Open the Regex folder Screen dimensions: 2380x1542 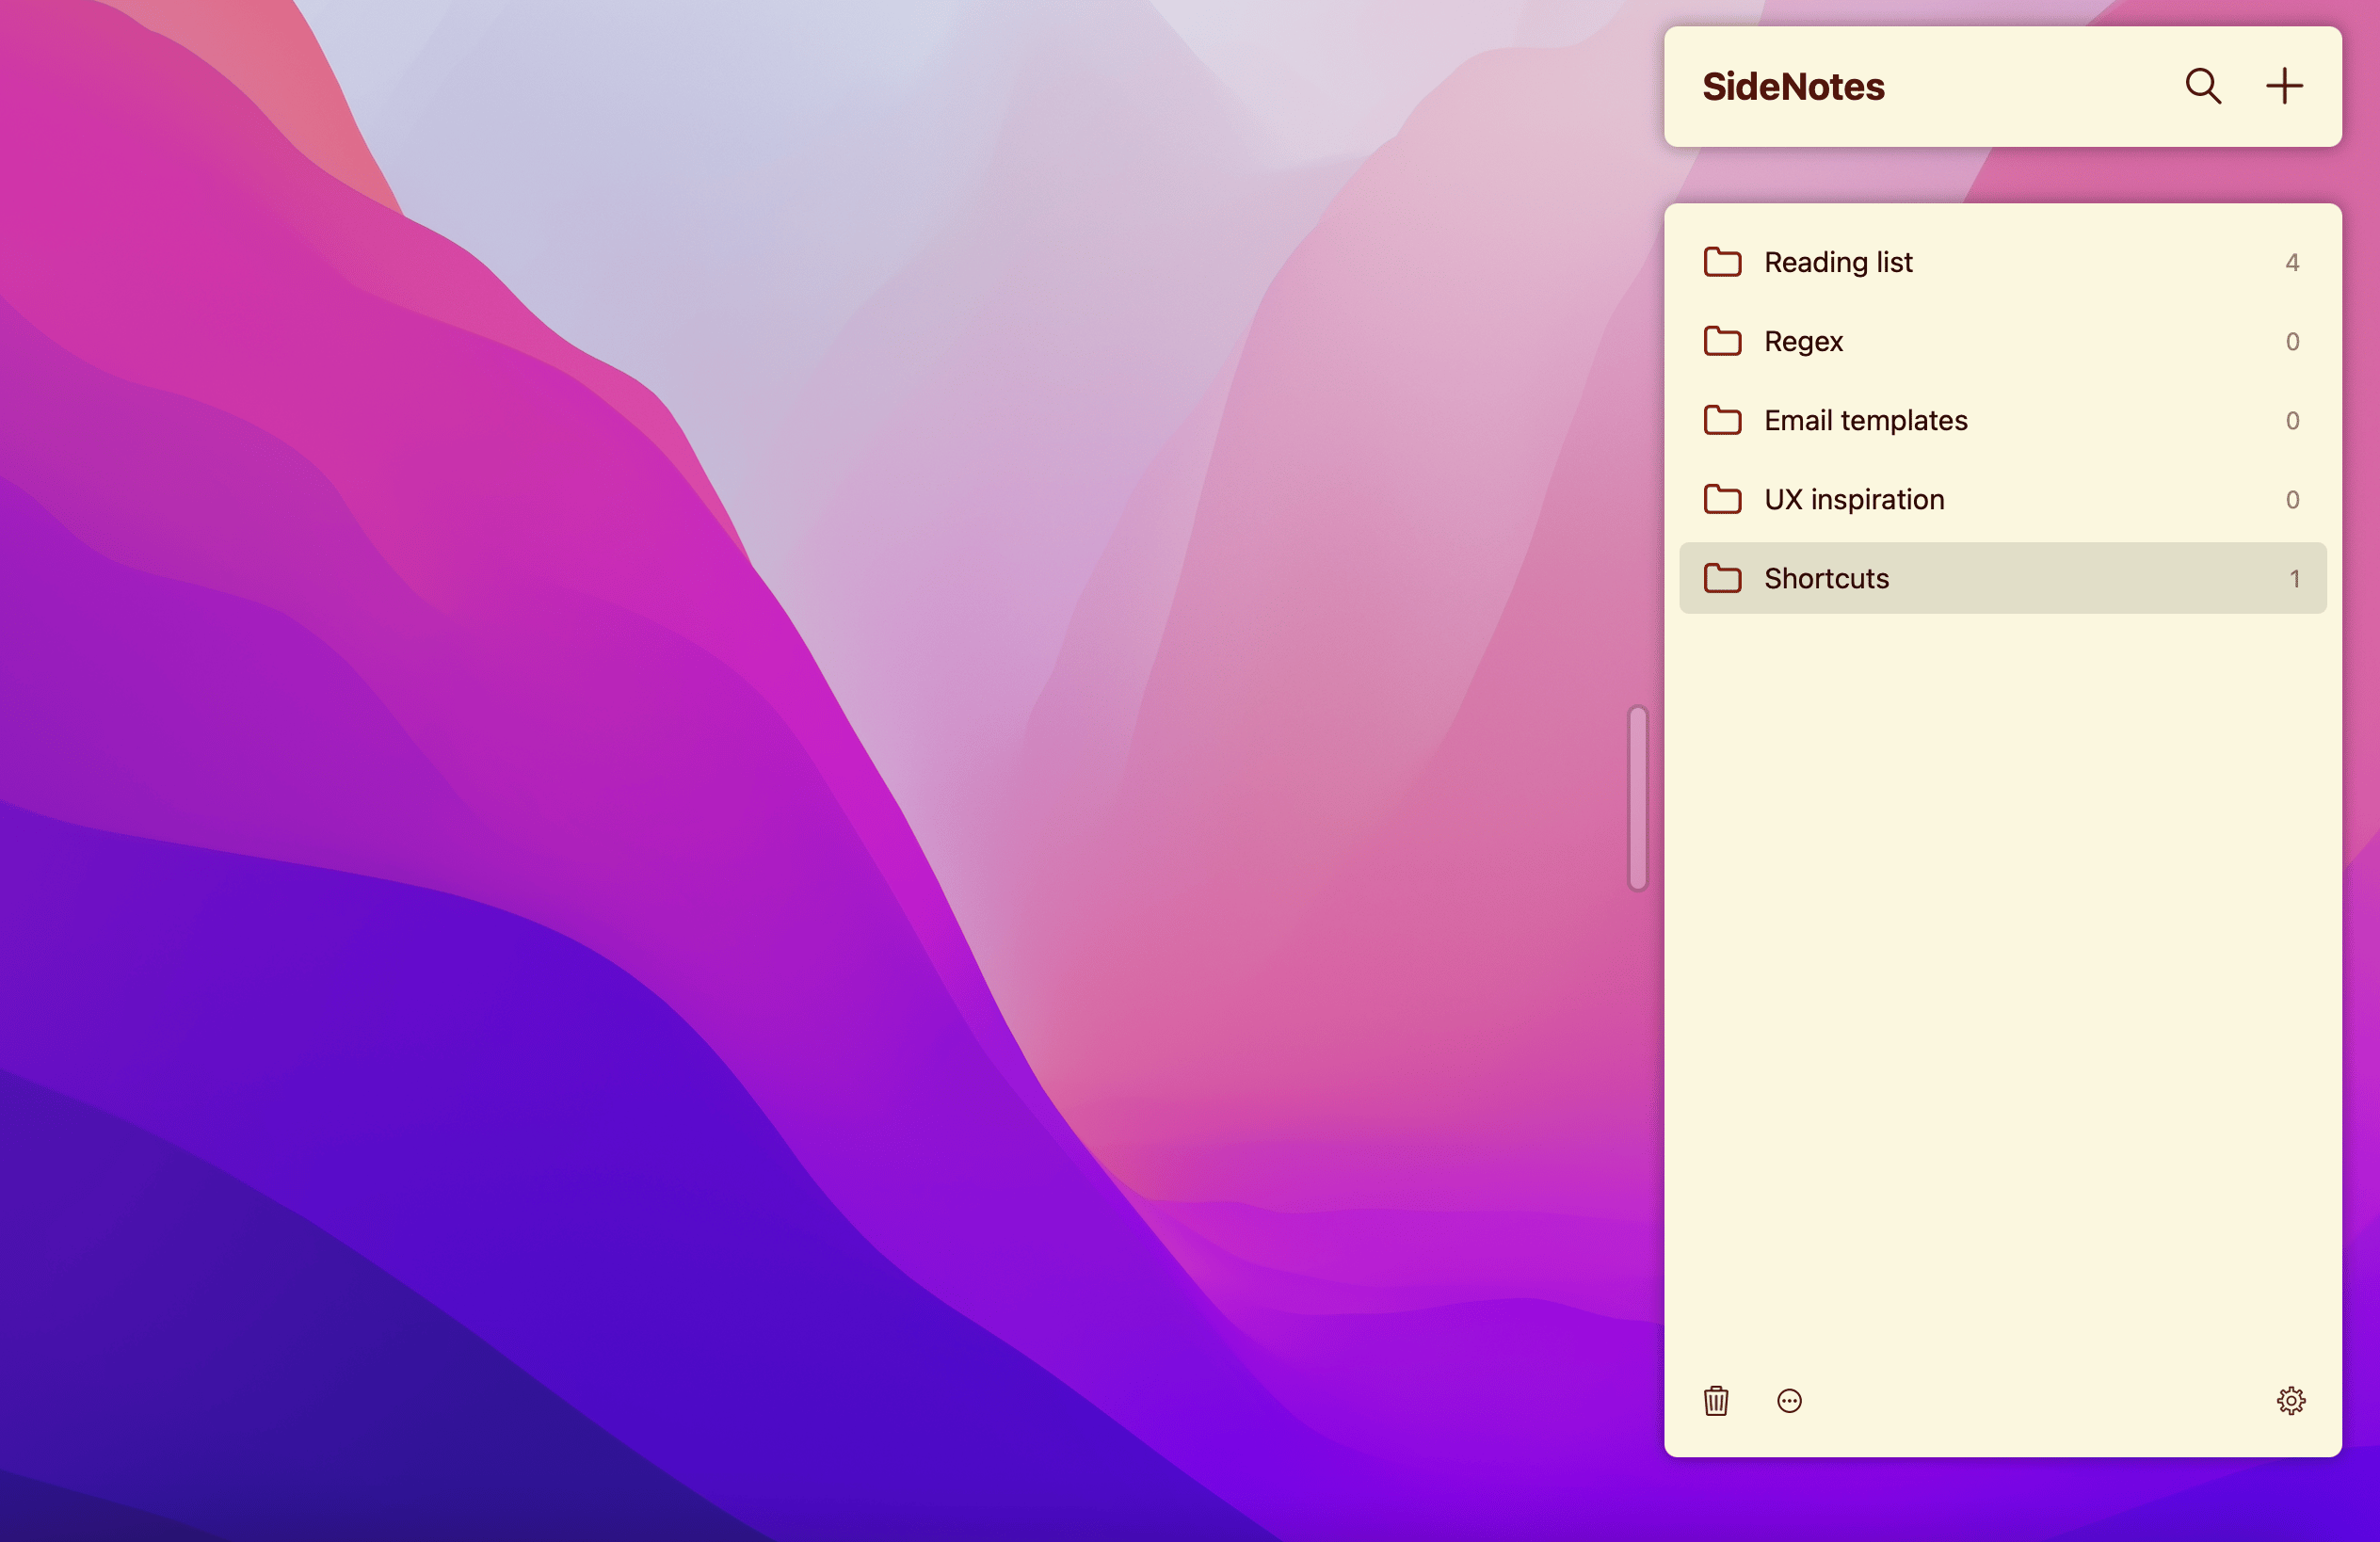[2002, 341]
